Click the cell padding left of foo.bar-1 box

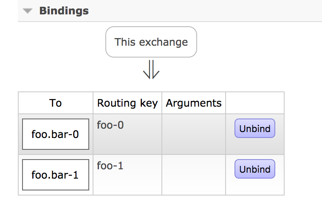click(x=20, y=175)
